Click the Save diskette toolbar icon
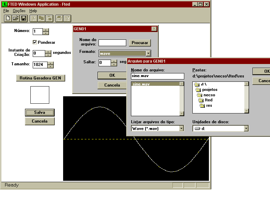This screenshot has height=202, width=270. 24,18
